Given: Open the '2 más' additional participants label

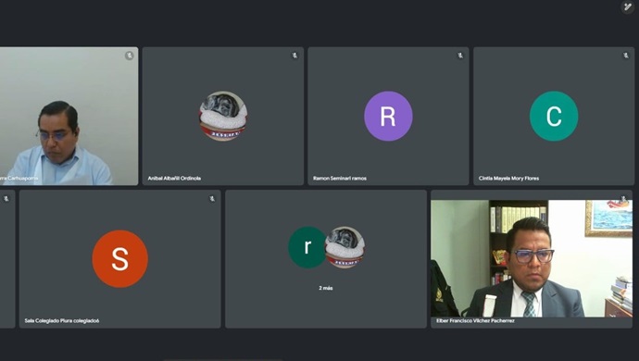Looking at the screenshot, I should [326, 288].
